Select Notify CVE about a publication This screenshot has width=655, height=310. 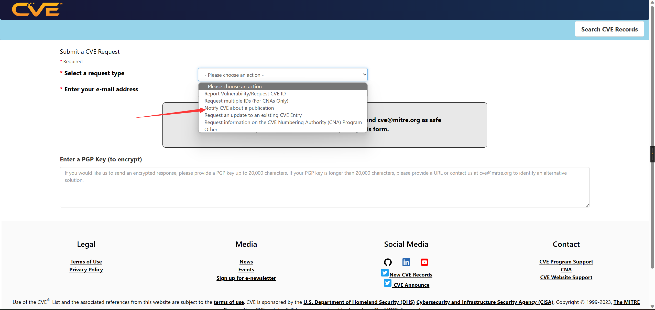(x=239, y=108)
